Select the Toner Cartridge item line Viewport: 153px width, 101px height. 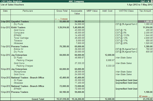(x=21, y=38)
